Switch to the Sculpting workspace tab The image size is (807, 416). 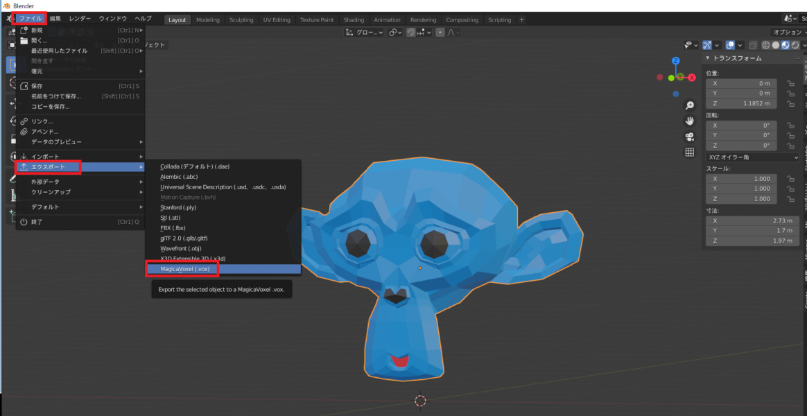(241, 20)
